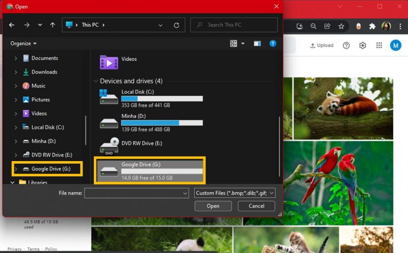The width and height of the screenshot is (408, 253).
Task: Open Chrome profile picture
Action: tap(386, 26)
